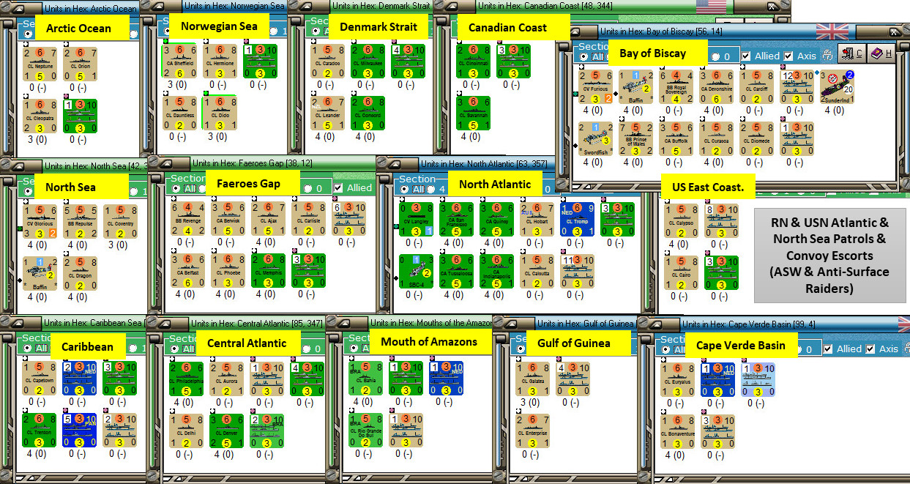Select the CL Memphis cruiser counter
The width and height of the screenshot is (910, 484).
click(x=269, y=271)
